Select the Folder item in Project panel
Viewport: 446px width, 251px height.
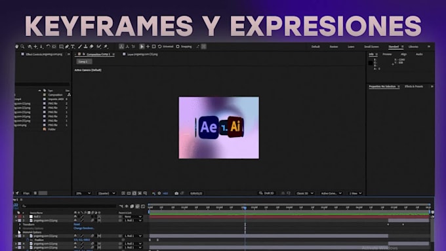pyautogui.click(x=52, y=129)
